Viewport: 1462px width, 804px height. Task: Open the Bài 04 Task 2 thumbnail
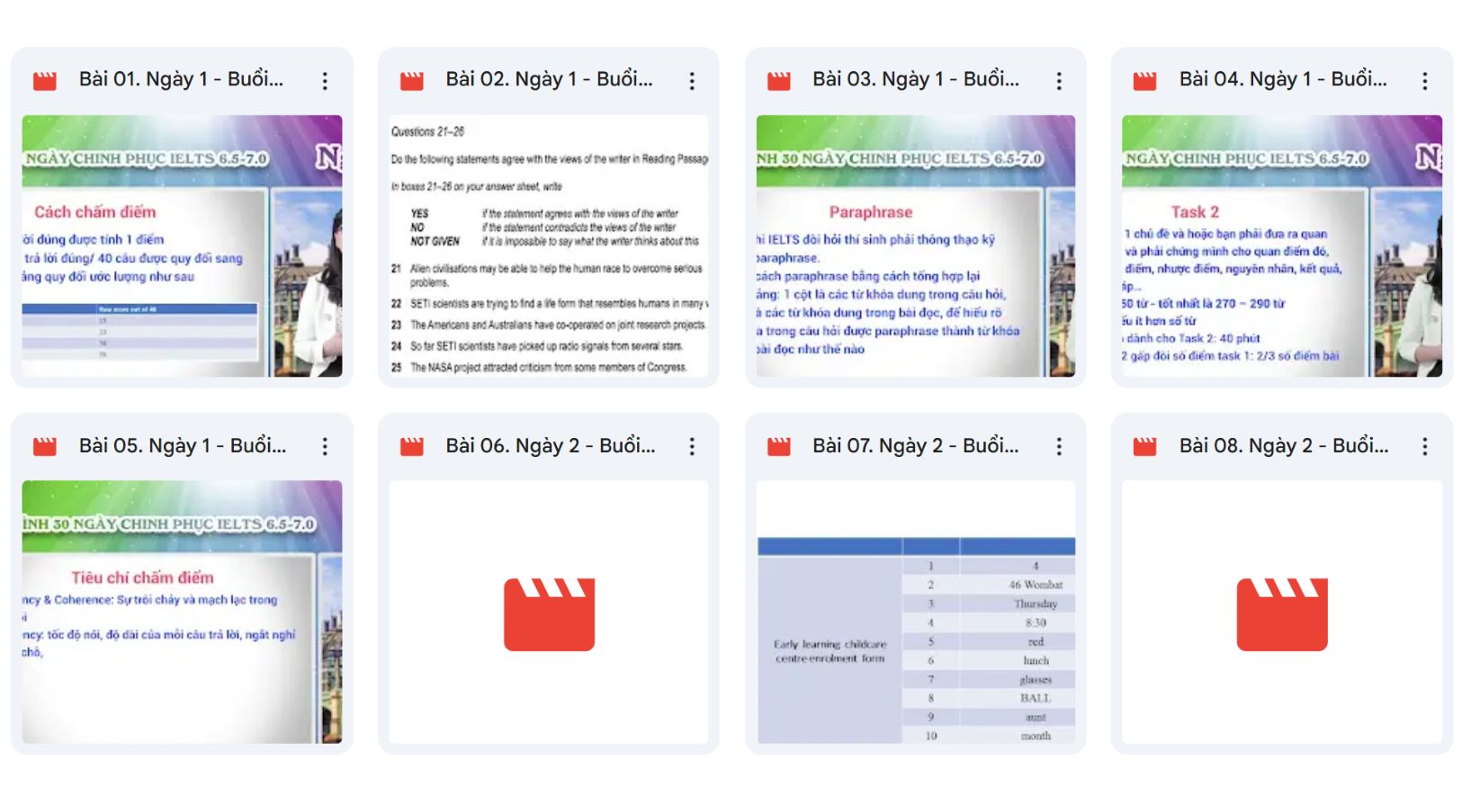coord(1282,246)
